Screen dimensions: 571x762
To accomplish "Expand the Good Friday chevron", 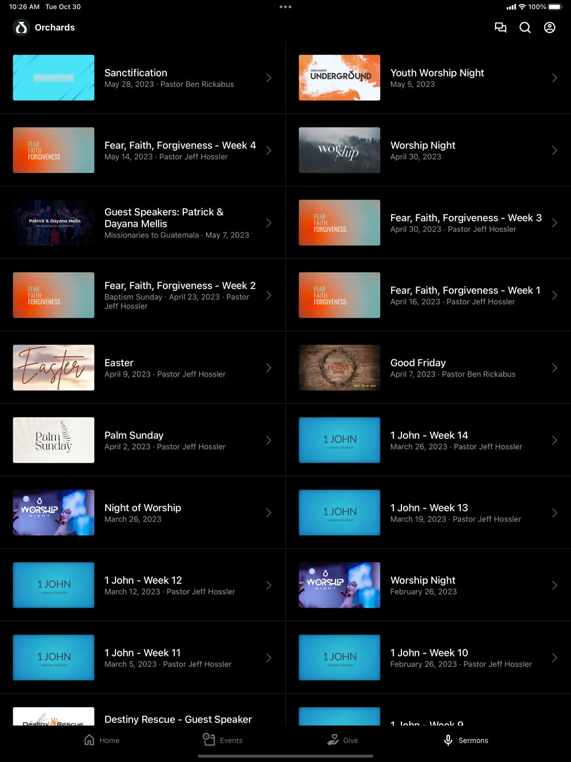I will click(x=554, y=368).
